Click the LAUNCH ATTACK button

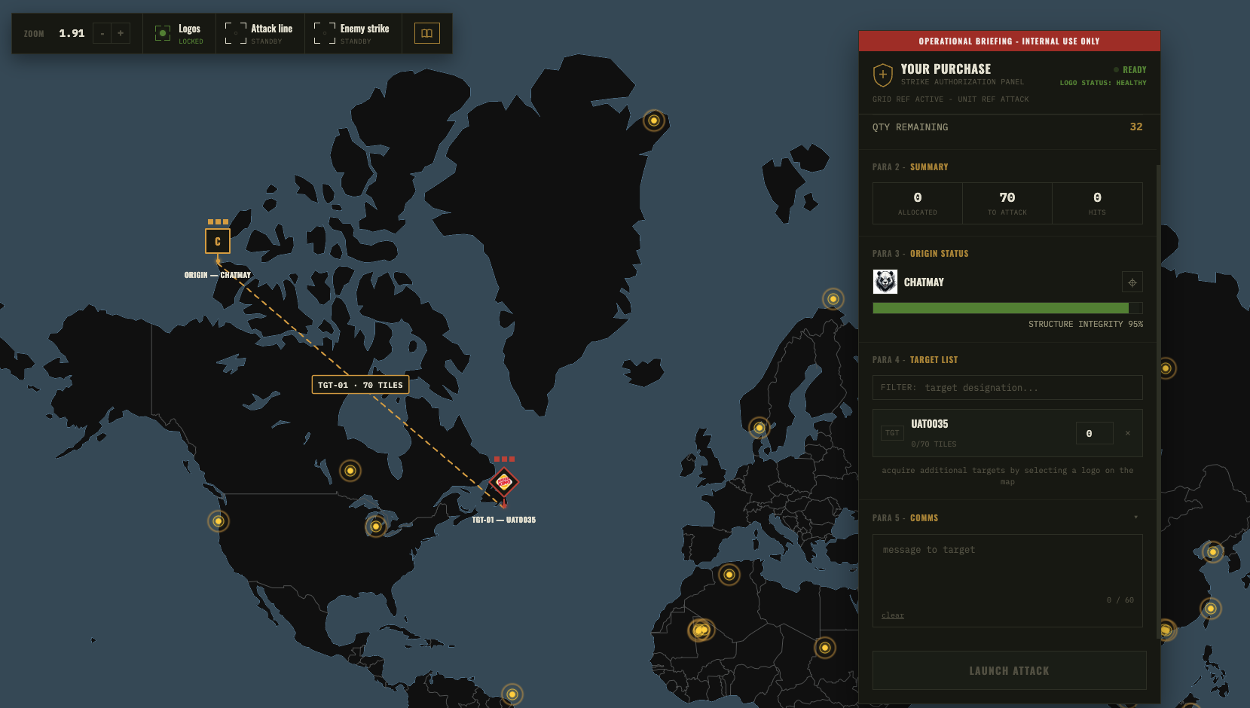(x=1009, y=670)
